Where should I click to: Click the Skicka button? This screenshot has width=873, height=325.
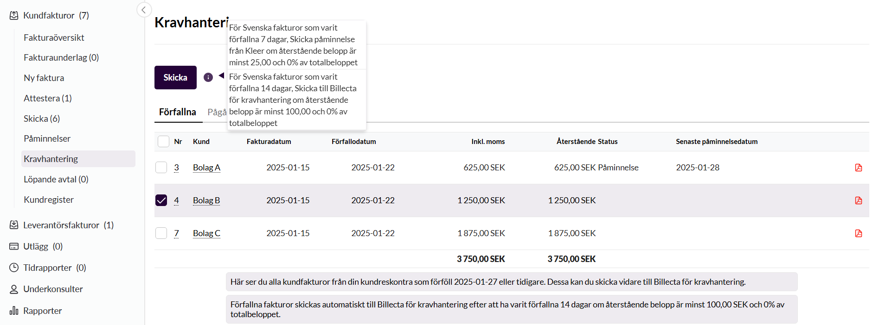coord(175,77)
